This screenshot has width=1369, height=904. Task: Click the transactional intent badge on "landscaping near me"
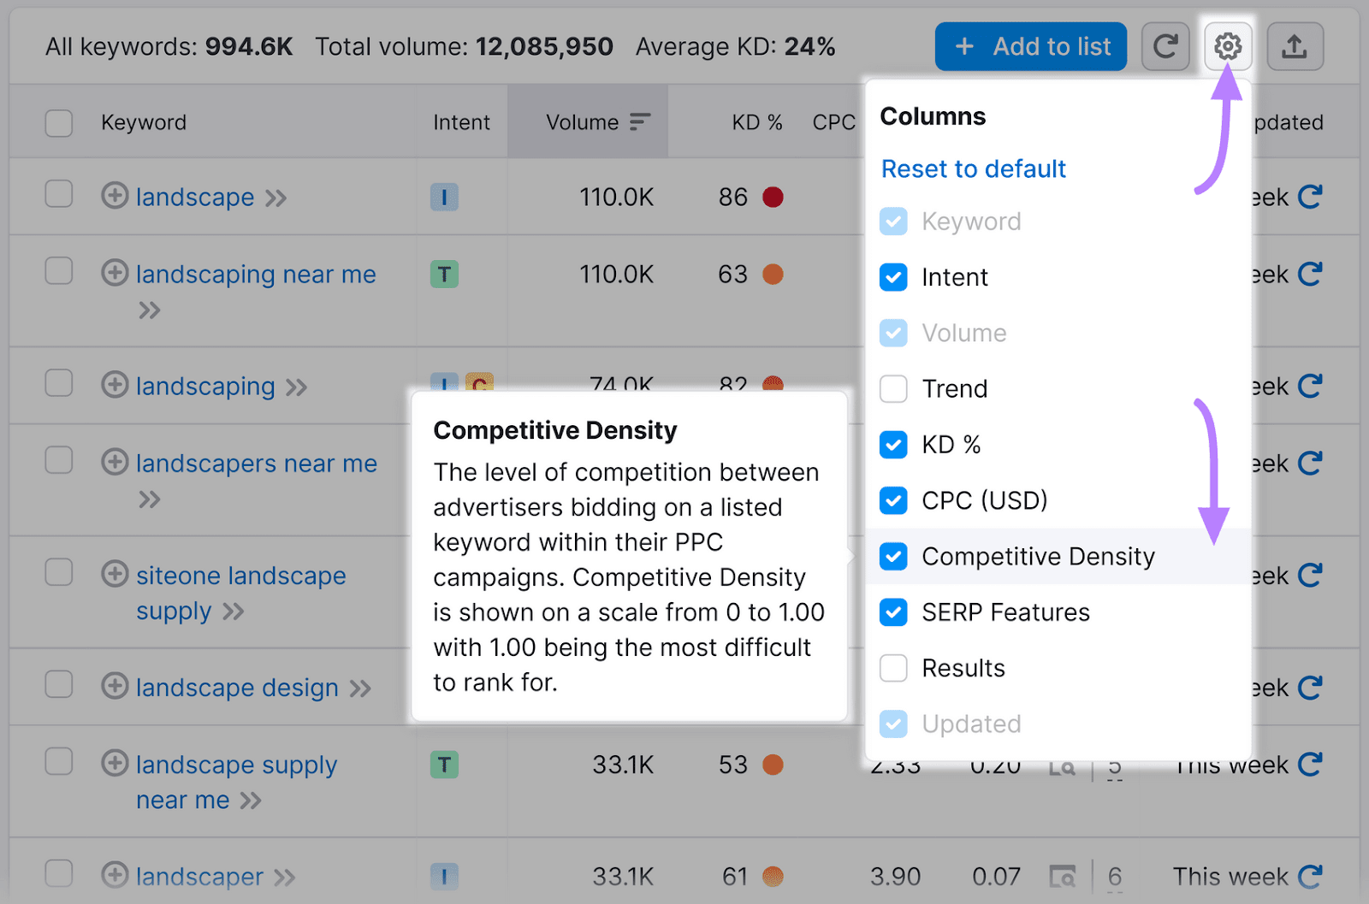pos(444,274)
